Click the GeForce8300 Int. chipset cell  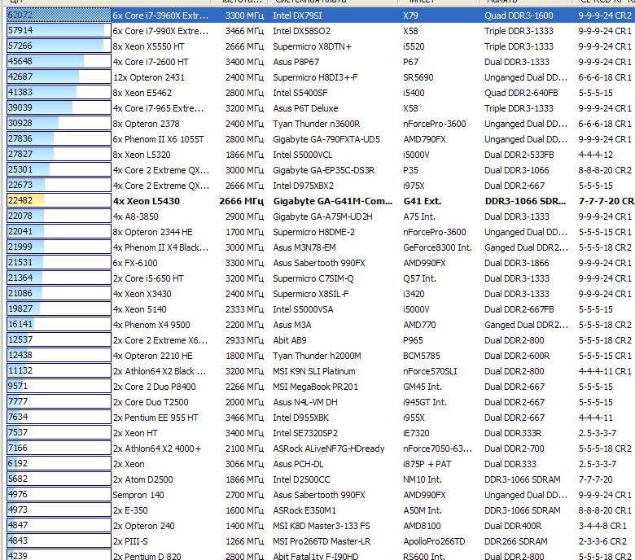437,247
